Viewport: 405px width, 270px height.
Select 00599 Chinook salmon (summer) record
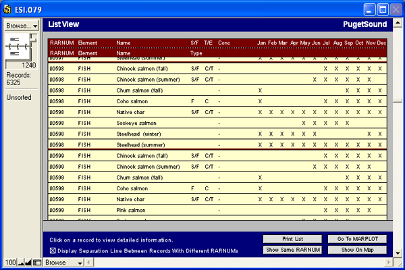(217, 167)
